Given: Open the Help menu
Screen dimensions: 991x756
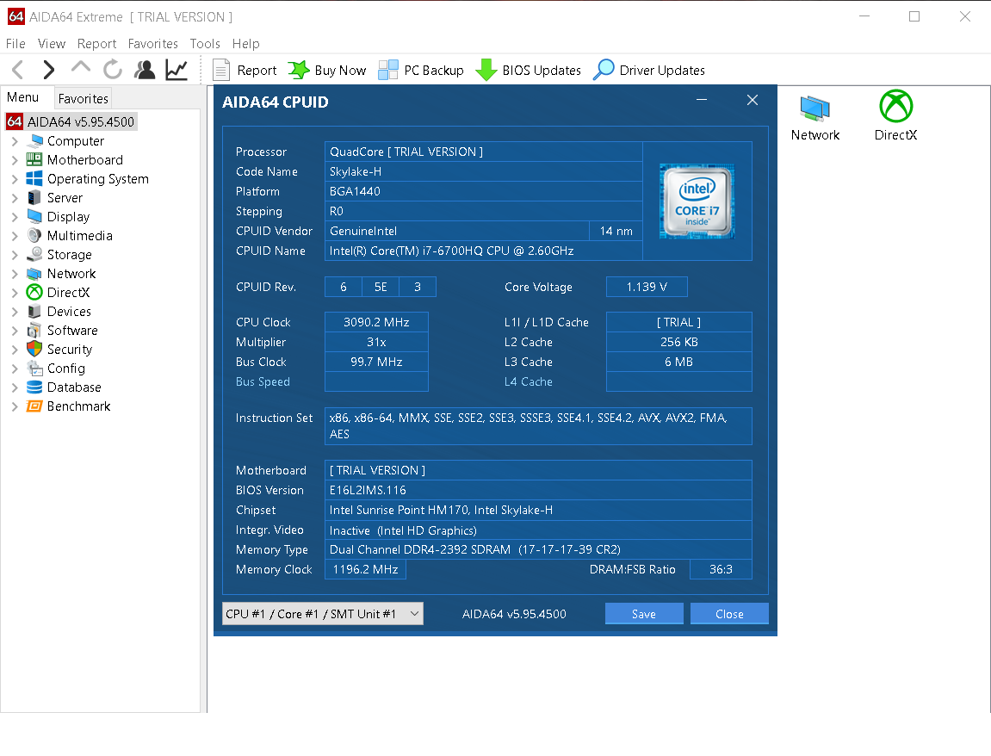Looking at the screenshot, I should 246,44.
